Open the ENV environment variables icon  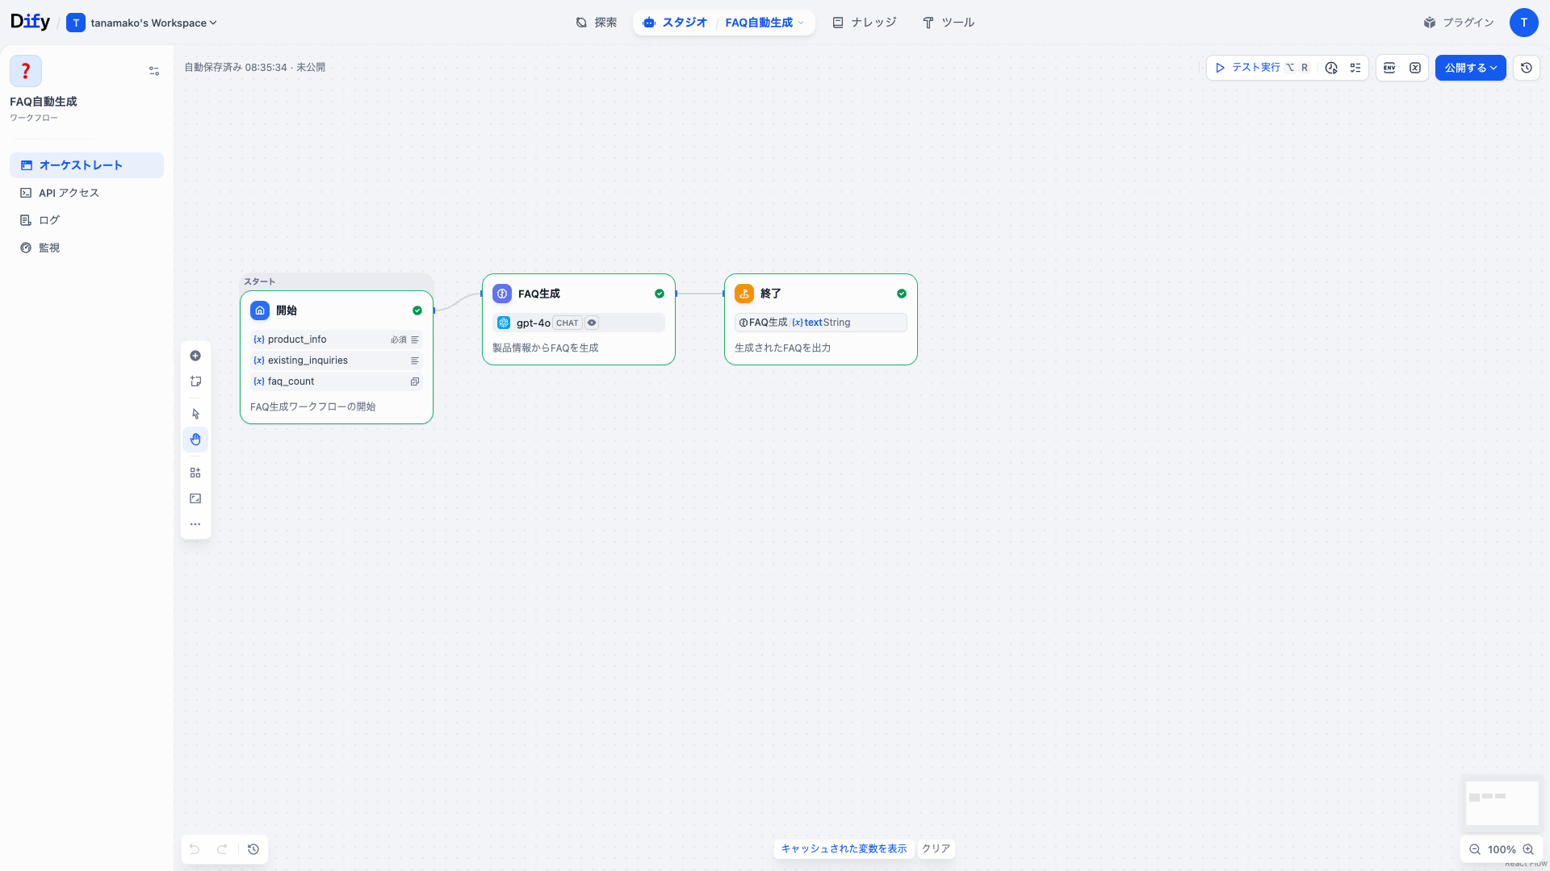point(1389,68)
